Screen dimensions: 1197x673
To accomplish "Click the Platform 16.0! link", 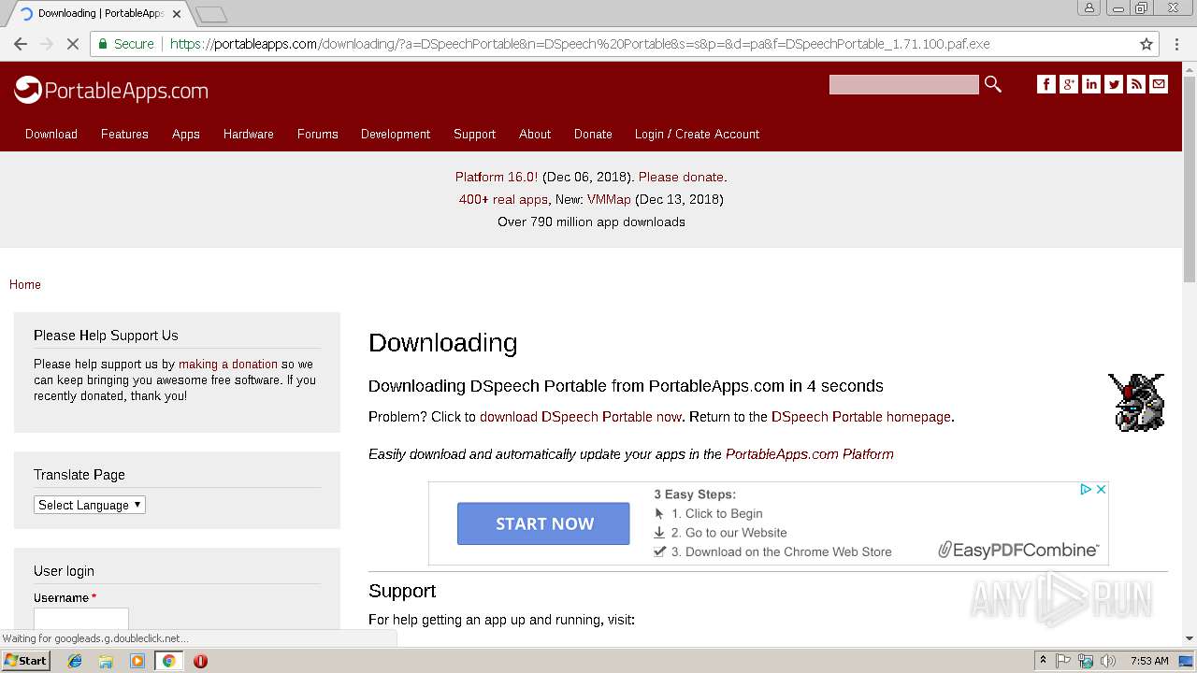I will click(x=497, y=177).
